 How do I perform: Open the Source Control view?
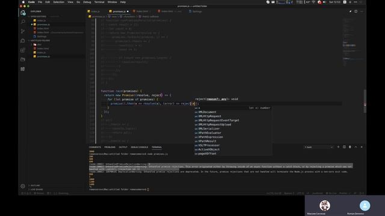pos(23,31)
